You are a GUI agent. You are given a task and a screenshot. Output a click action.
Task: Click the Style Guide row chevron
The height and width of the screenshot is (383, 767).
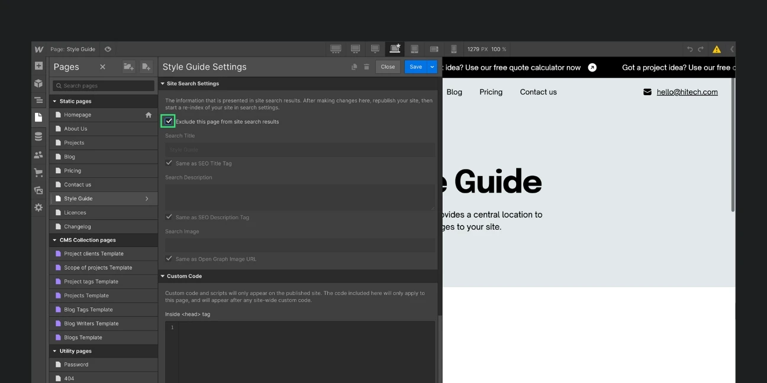pos(147,199)
